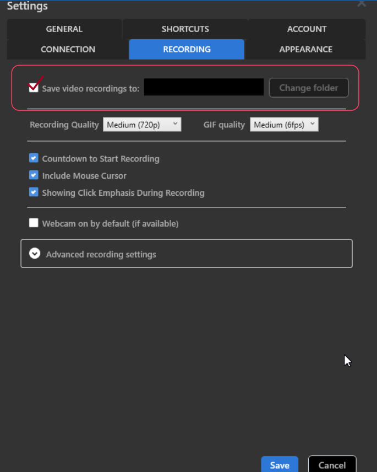The image size is (377, 472).
Task: Uncheck Include Mouse Cursor
Action: (x=34, y=175)
